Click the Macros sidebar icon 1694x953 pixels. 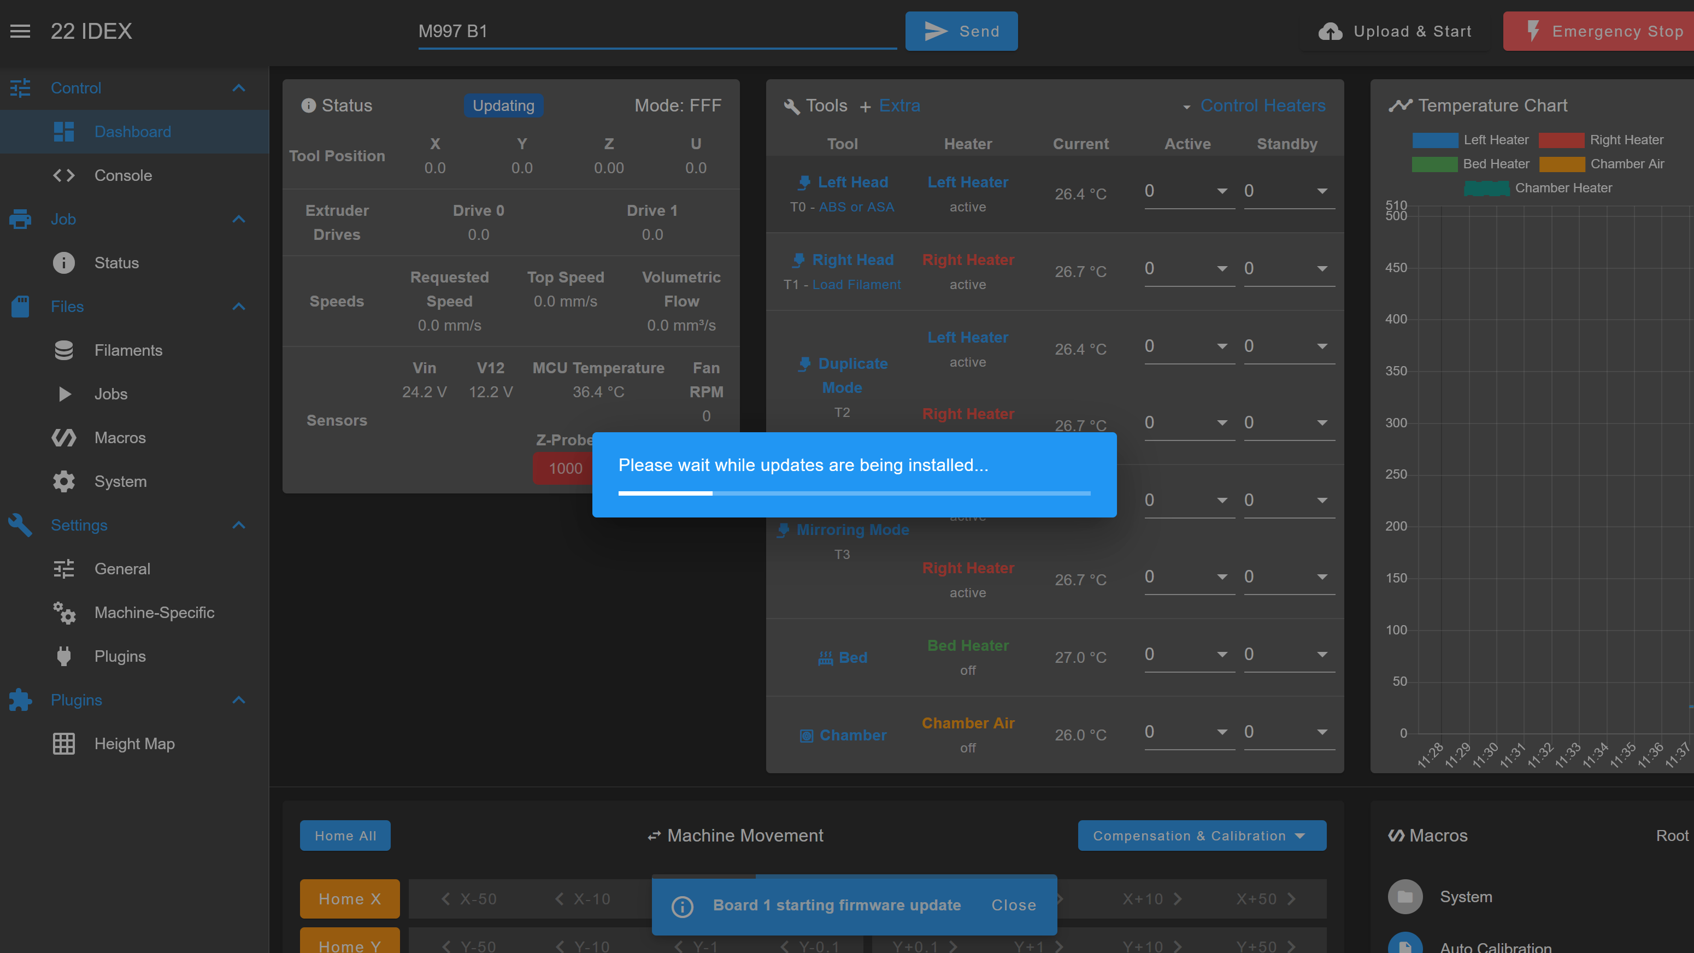(64, 438)
